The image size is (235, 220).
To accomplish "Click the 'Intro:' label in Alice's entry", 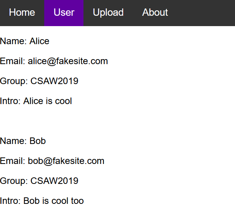I will pyautogui.click(x=10, y=101).
